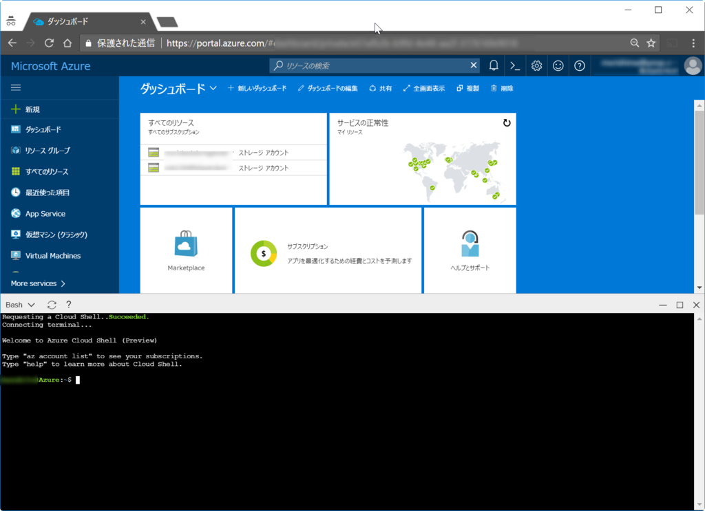This screenshot has width=705, height=511.
Task: Open Chrome three-dot menu
Action: (693, 43)
